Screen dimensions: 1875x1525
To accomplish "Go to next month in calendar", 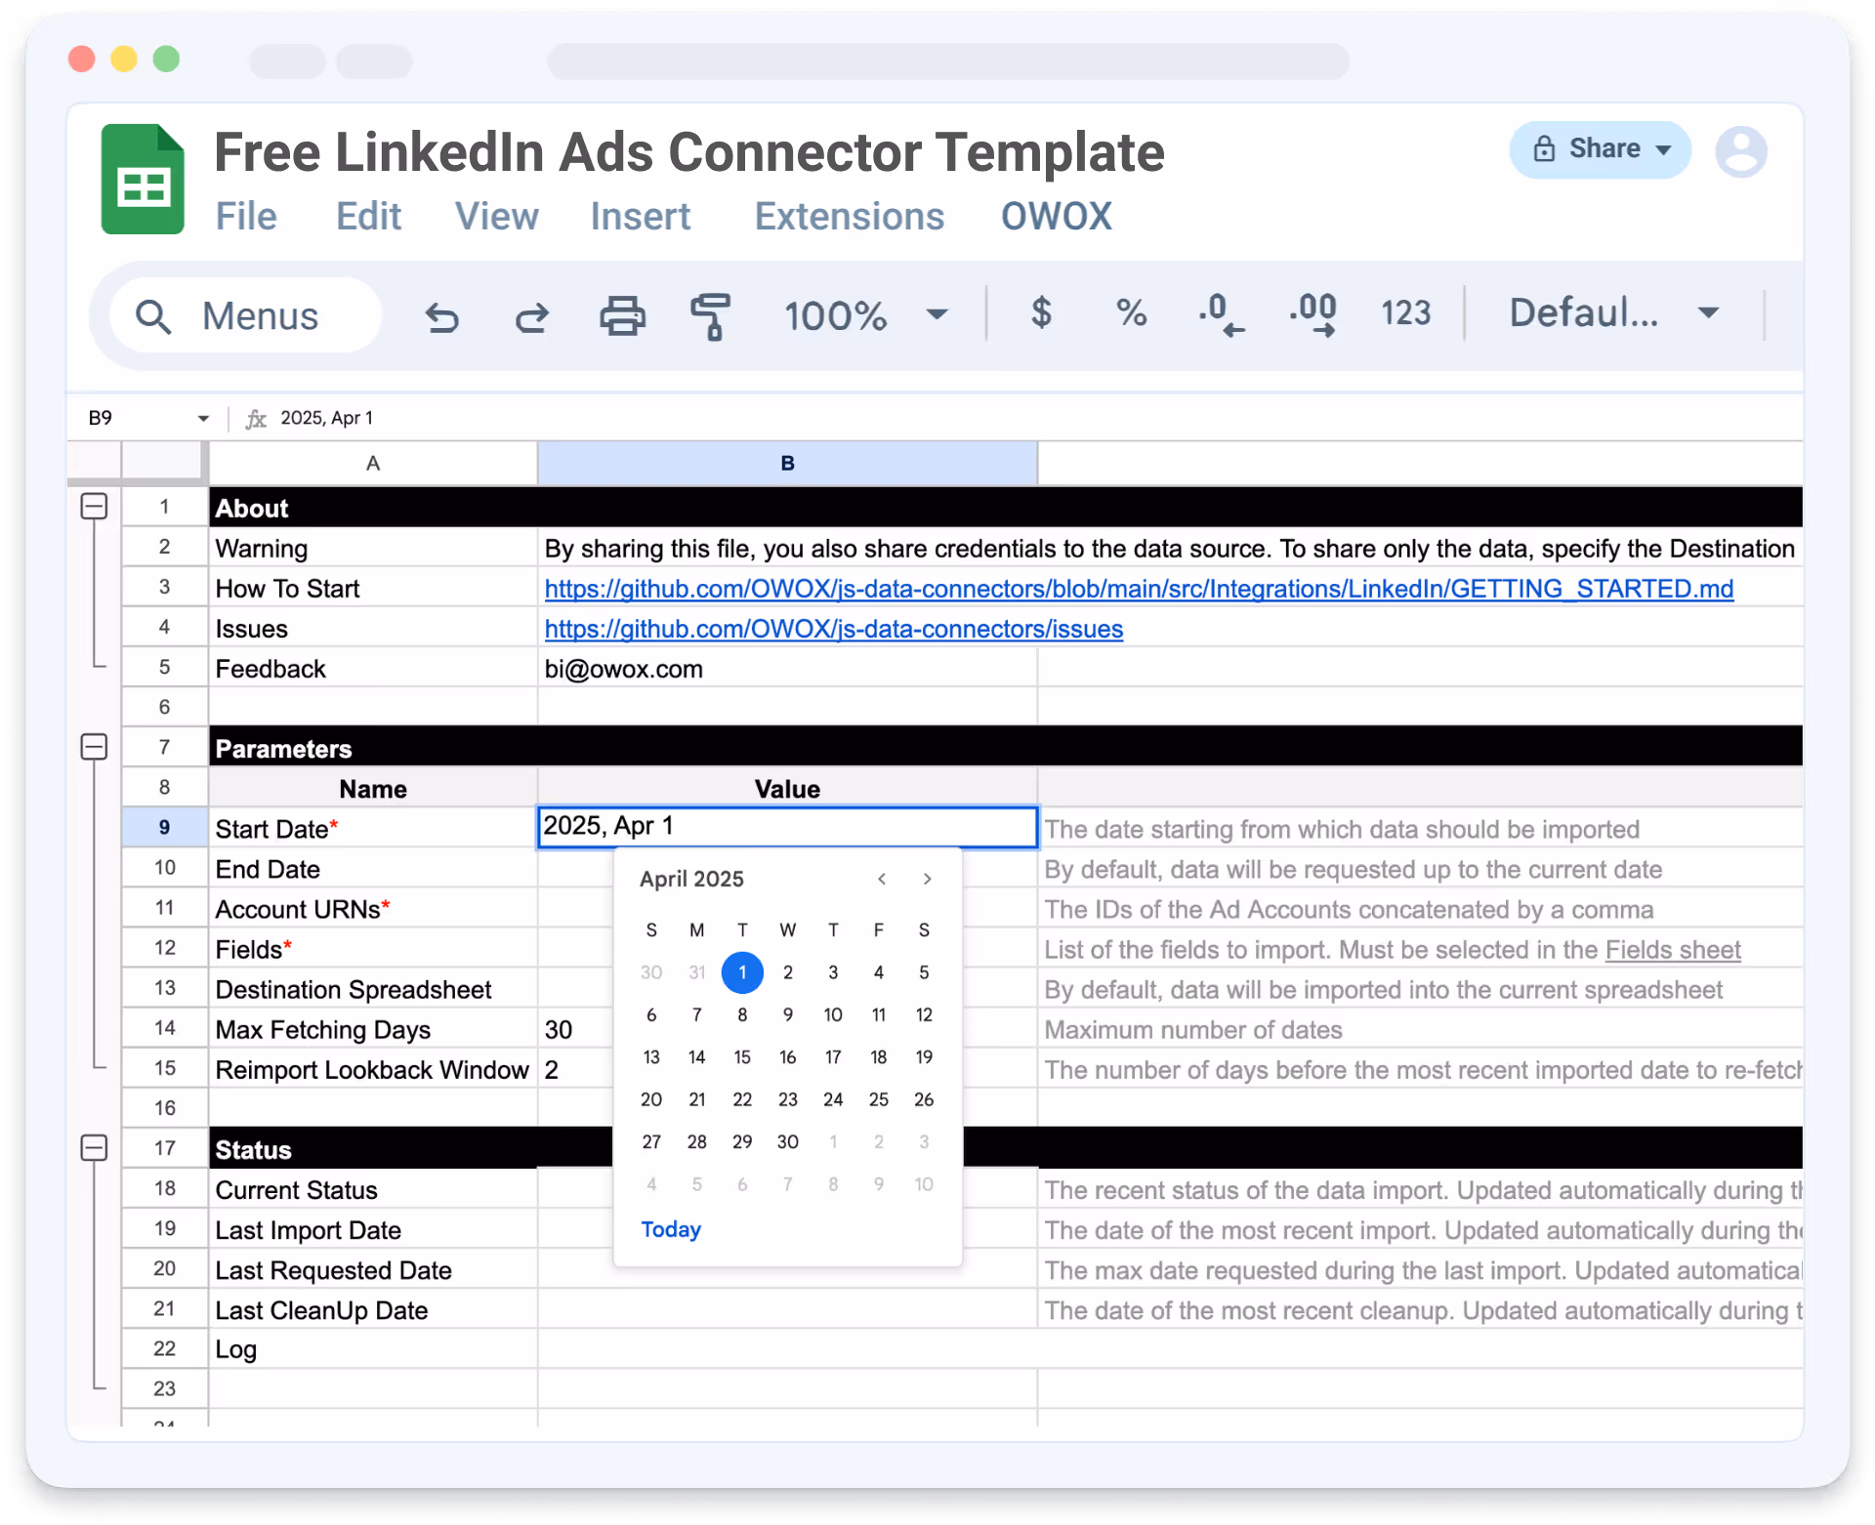I will [x=927, y=879].
